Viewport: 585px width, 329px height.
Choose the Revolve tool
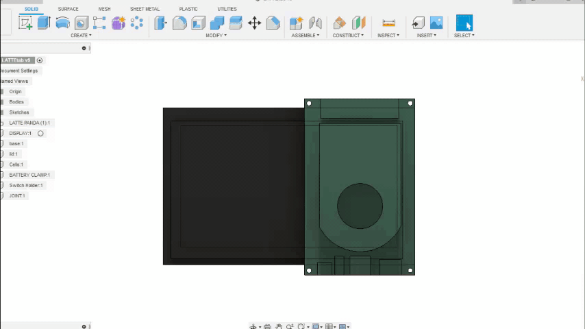tap(63, 23)
